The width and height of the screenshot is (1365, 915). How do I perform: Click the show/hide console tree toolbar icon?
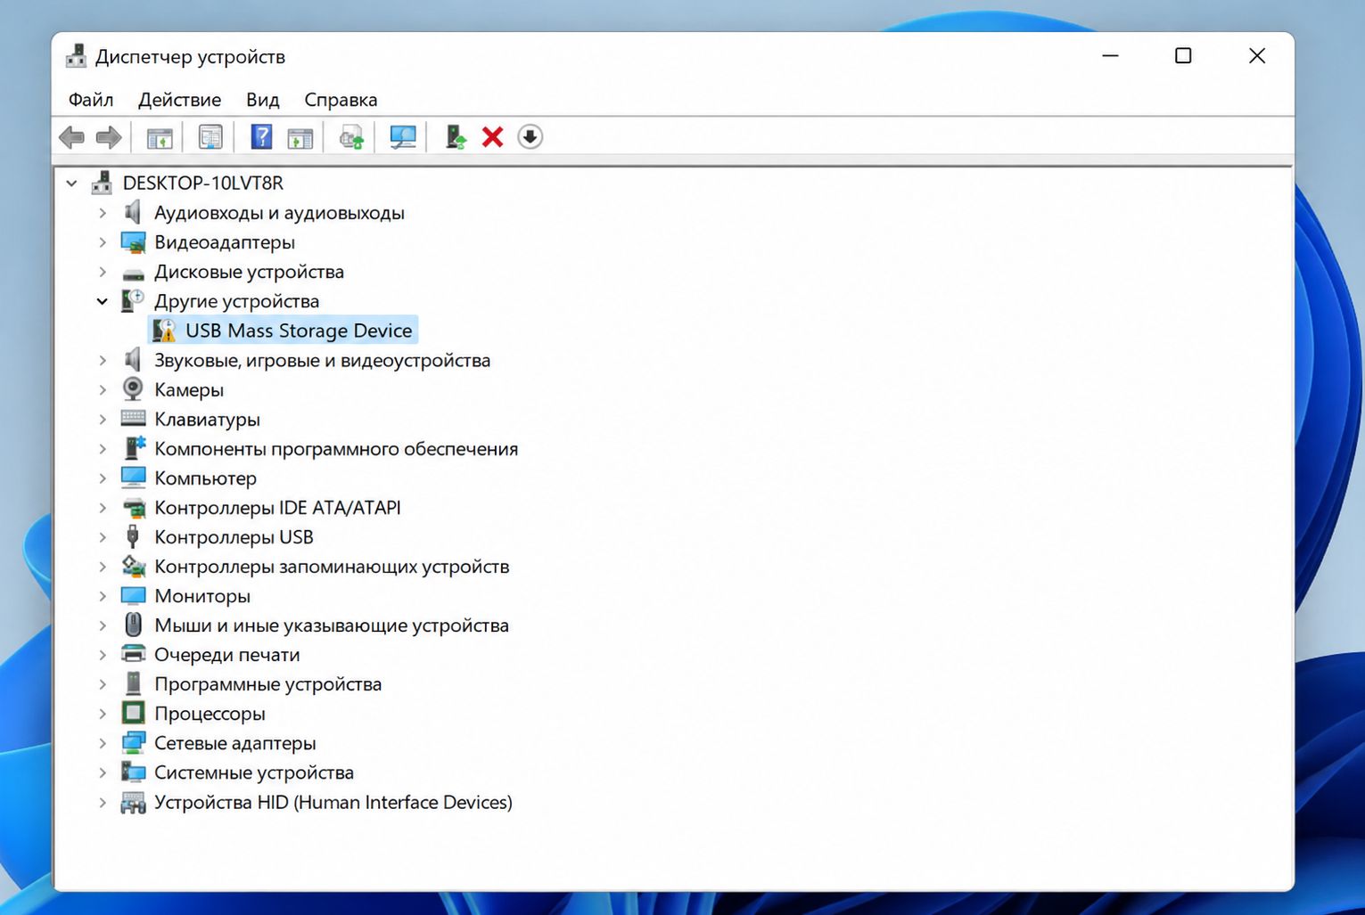click(160, 137)
